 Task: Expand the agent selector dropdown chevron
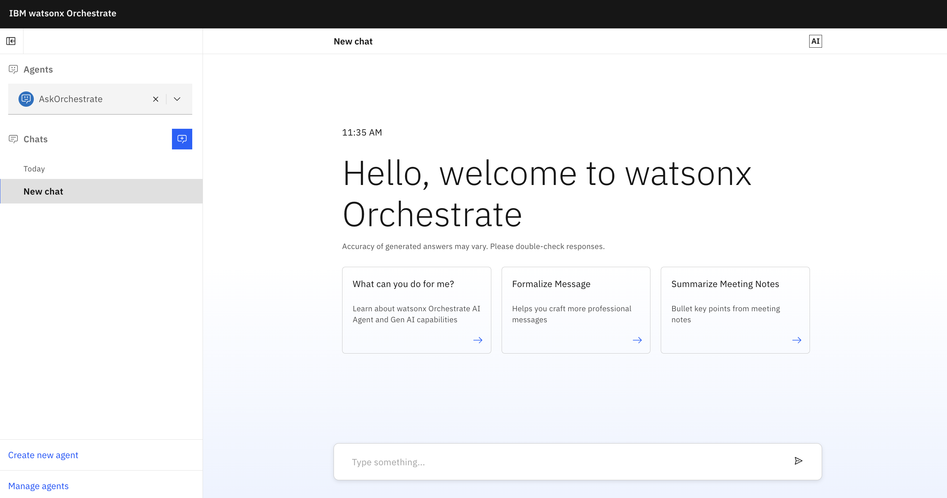click(x=177, y=99)
